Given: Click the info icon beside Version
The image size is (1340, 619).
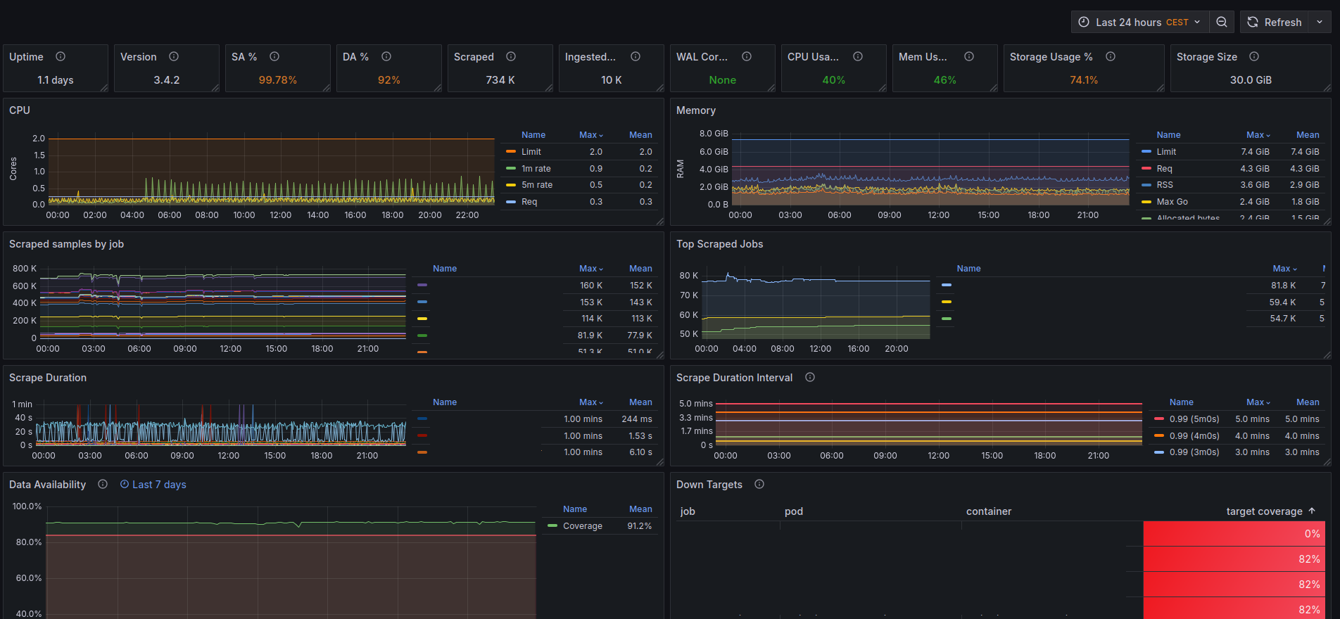Looking at the screenshot, I should [x=174, y=56].
